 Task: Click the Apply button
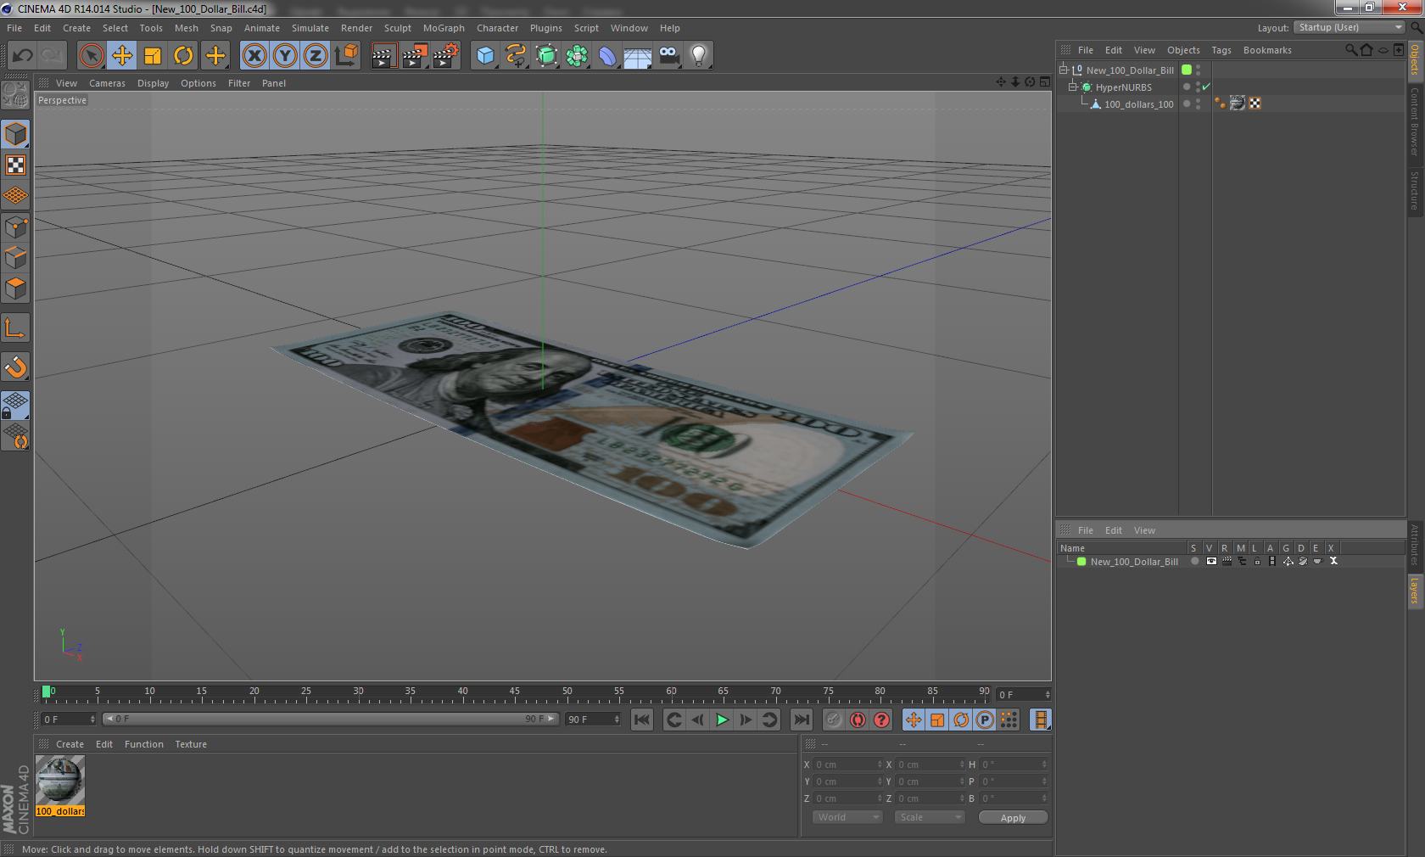[x=1013, y=817]
